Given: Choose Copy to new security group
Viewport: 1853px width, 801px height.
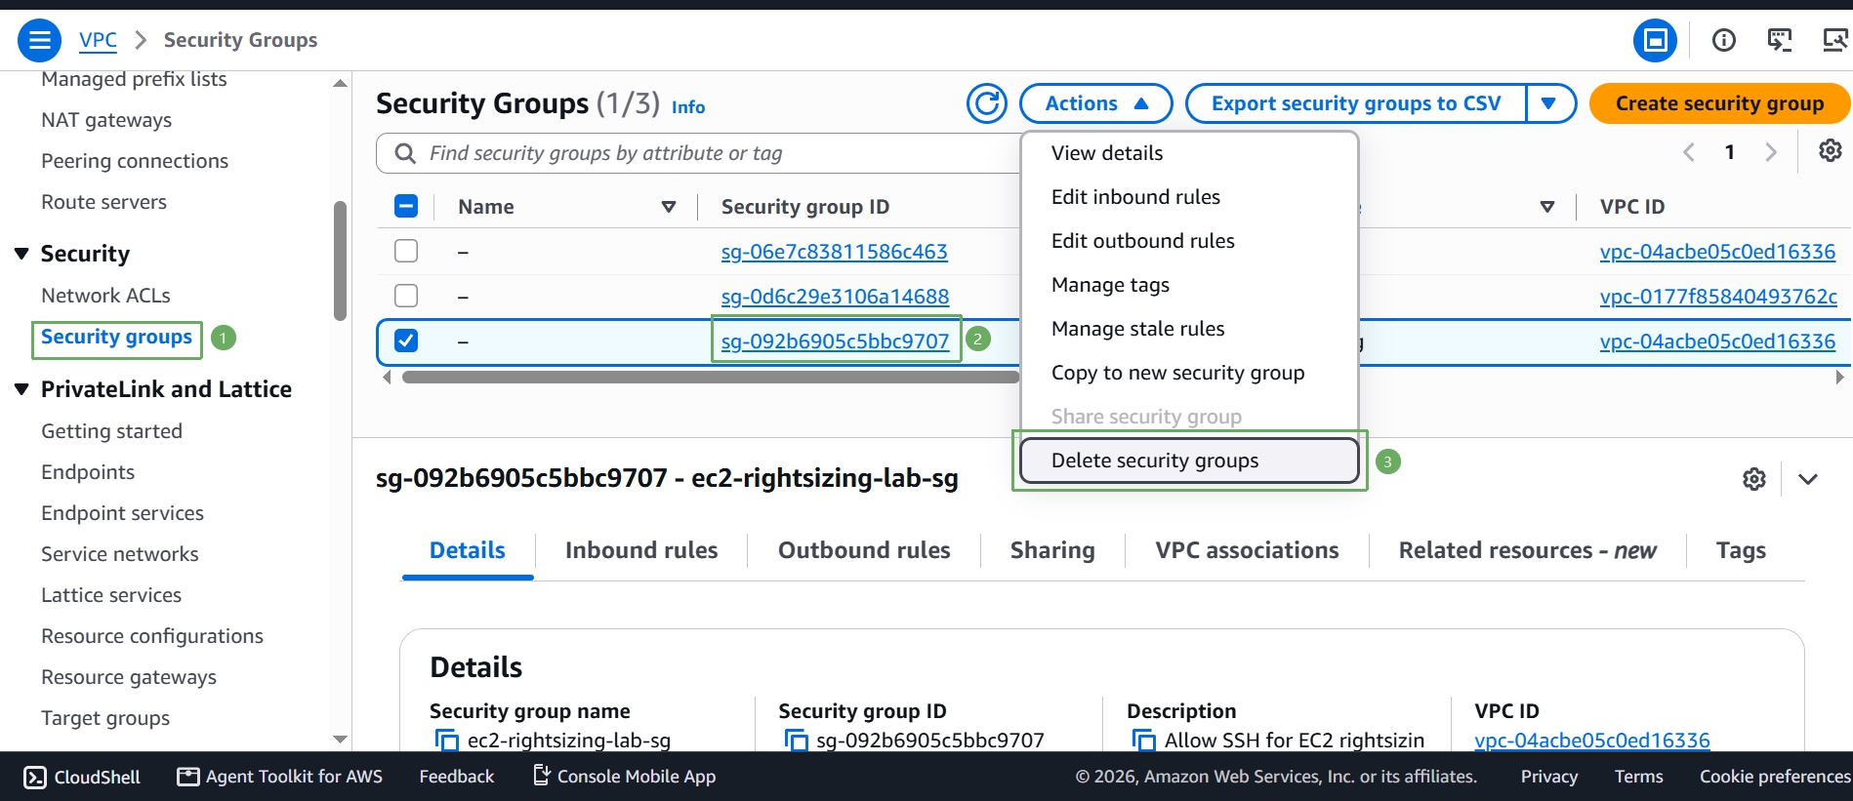Looking at the screenshot, I should click(1189, 373).
